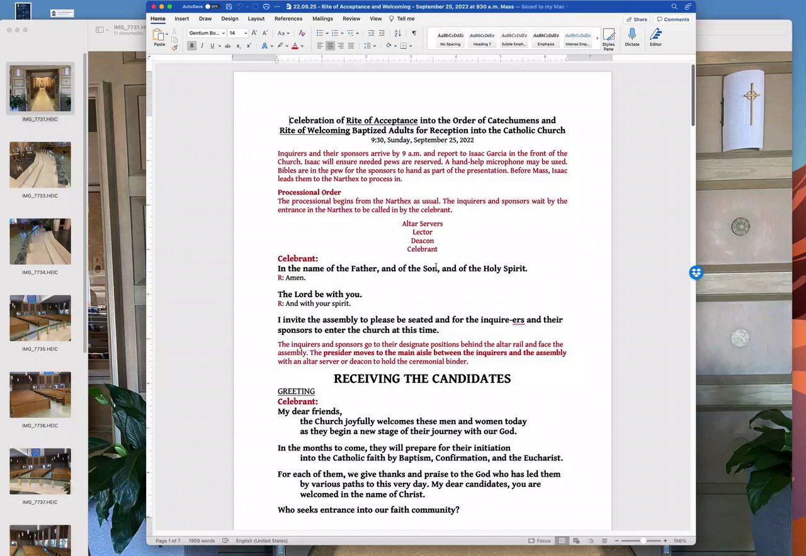Expand the numbered list options
Image resolution: width=806 pixels, height=556 pixels.
342,33
